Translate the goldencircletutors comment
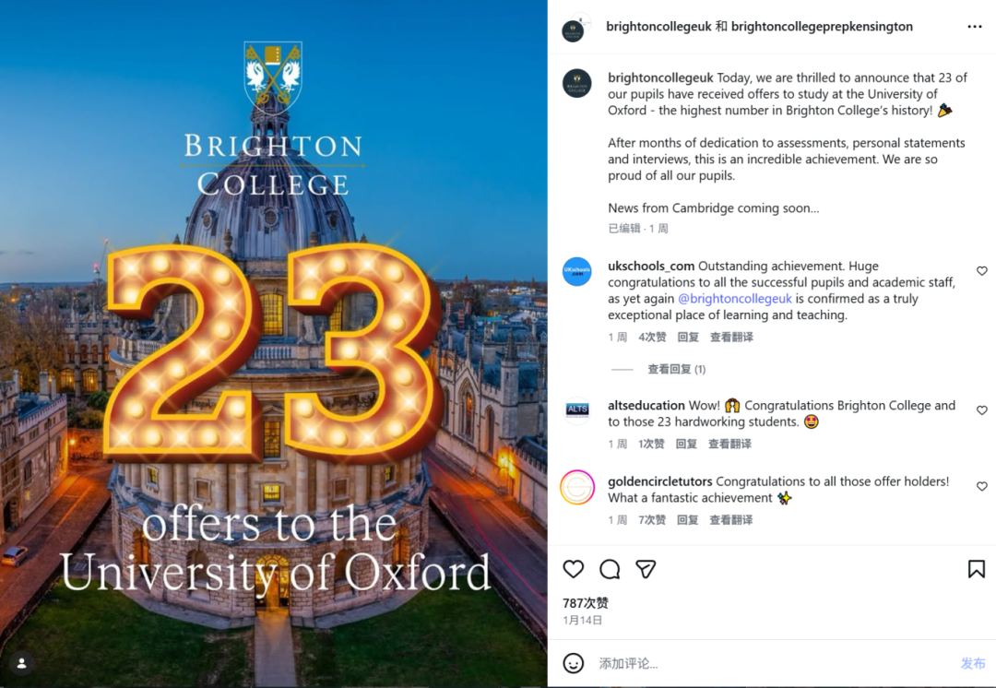 tap(730, 520)
